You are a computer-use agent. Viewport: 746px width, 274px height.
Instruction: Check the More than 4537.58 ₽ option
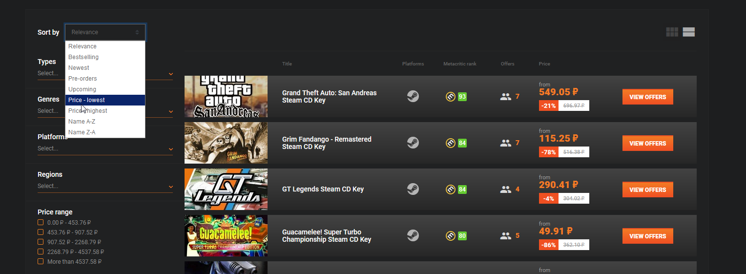click(x=41, y=262)
